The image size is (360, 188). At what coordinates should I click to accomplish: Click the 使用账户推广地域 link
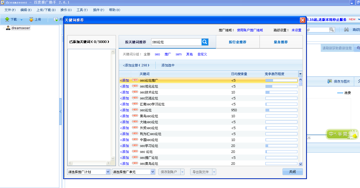[250, 30]
